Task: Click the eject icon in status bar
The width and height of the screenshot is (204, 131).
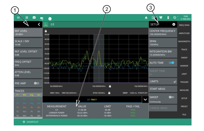Action: pyautogui.click(x=145, y=18)
